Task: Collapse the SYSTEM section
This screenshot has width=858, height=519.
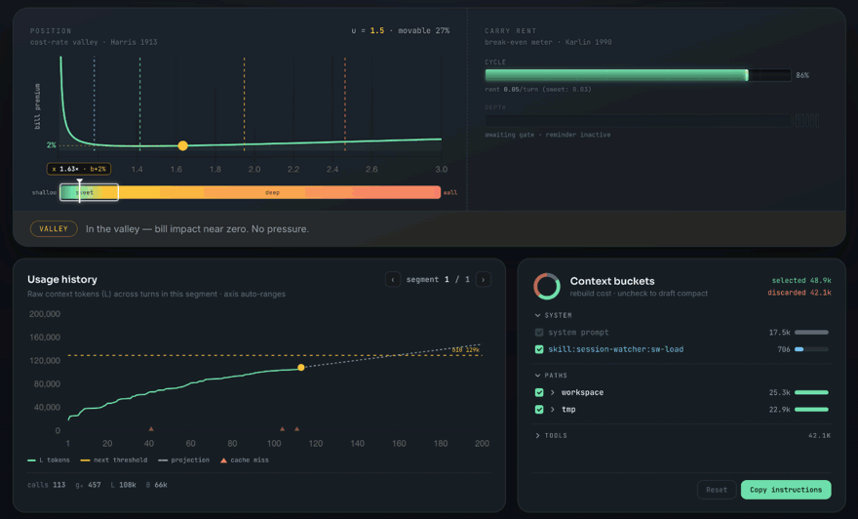Action: 537,315
